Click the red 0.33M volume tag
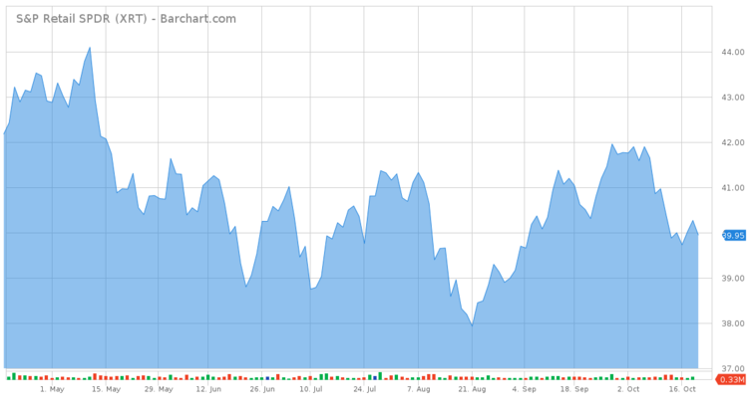This screenshot has height=420, width=748. 732,379
